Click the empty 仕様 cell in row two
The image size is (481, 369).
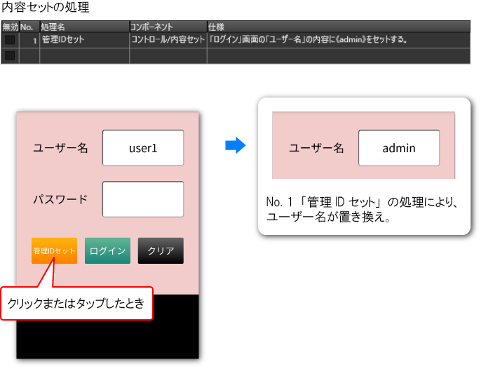point(339,56)
